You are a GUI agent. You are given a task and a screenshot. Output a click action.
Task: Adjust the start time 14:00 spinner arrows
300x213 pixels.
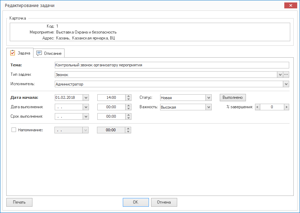pos(128,97)
